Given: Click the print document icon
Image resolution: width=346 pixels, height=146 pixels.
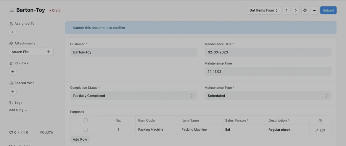Looking at the screenshot, I should 305,10.
